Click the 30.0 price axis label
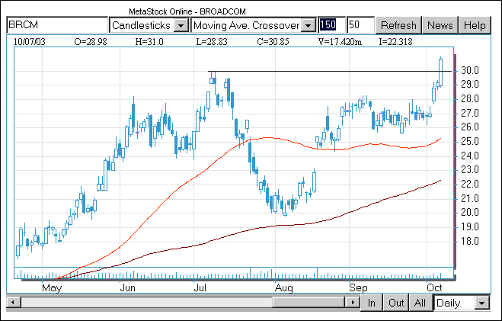 470,70
